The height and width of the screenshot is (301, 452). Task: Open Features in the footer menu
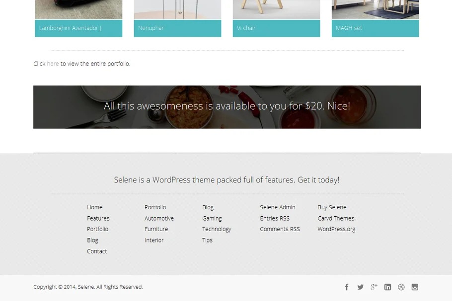pos(98,218)
